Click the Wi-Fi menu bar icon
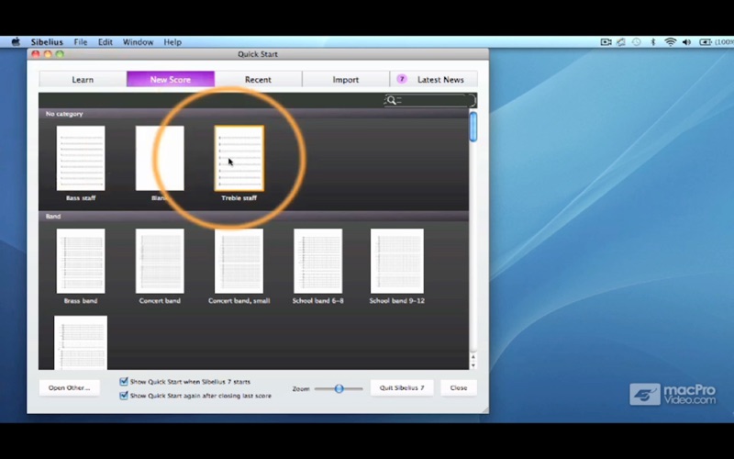This screenshot has width=734, height=459. (x=671, y=41)
